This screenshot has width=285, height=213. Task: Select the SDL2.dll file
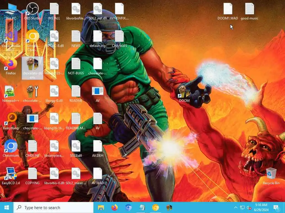(76, 149)
